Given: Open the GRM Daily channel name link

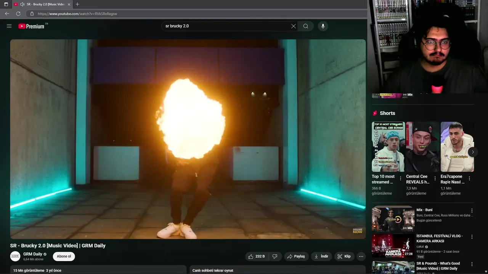Looking at the screenshot, I should tap(33, 254).
